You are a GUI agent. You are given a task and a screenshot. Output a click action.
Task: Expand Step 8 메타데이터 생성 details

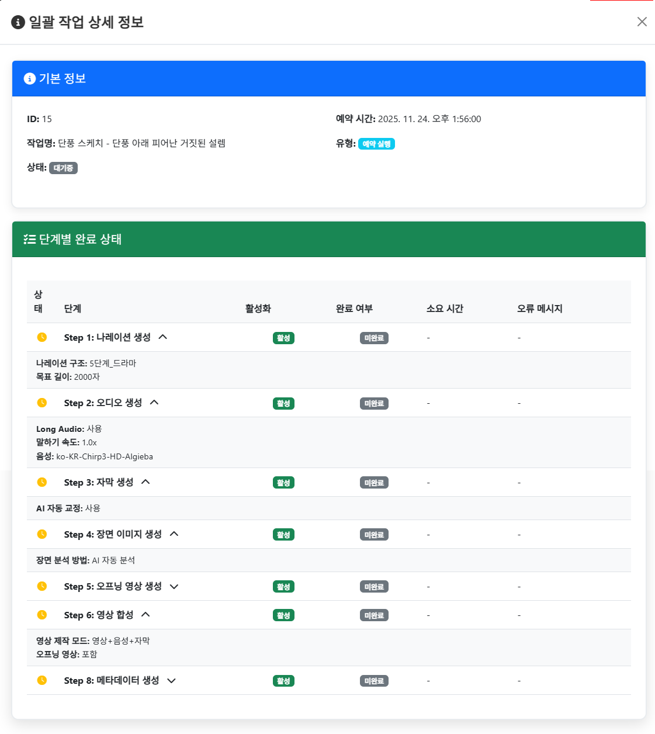click(x=172, y=680)
